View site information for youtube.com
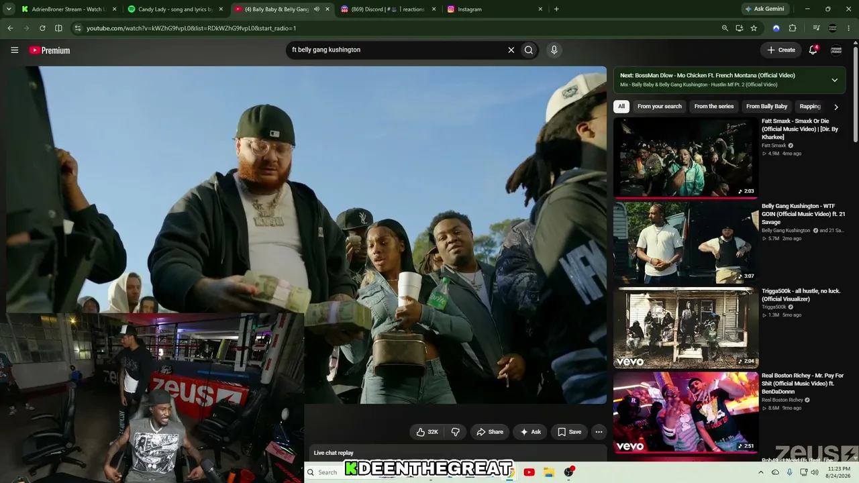The height and width of the screenshot is (483, 859). coord(77,28)
